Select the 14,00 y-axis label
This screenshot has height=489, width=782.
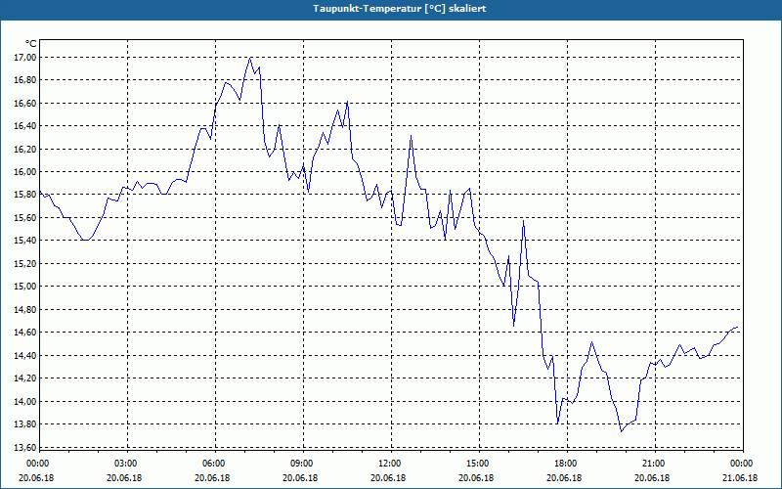pyautogui.click(x=25, y=401)
